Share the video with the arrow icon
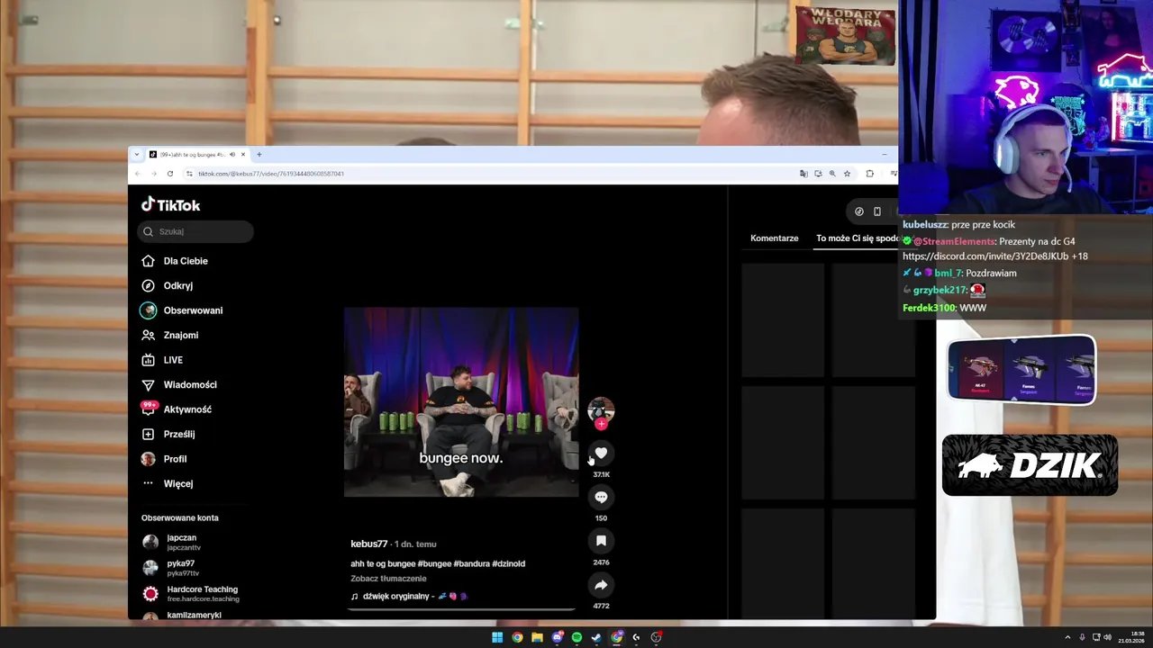 [x=601, y=585]
